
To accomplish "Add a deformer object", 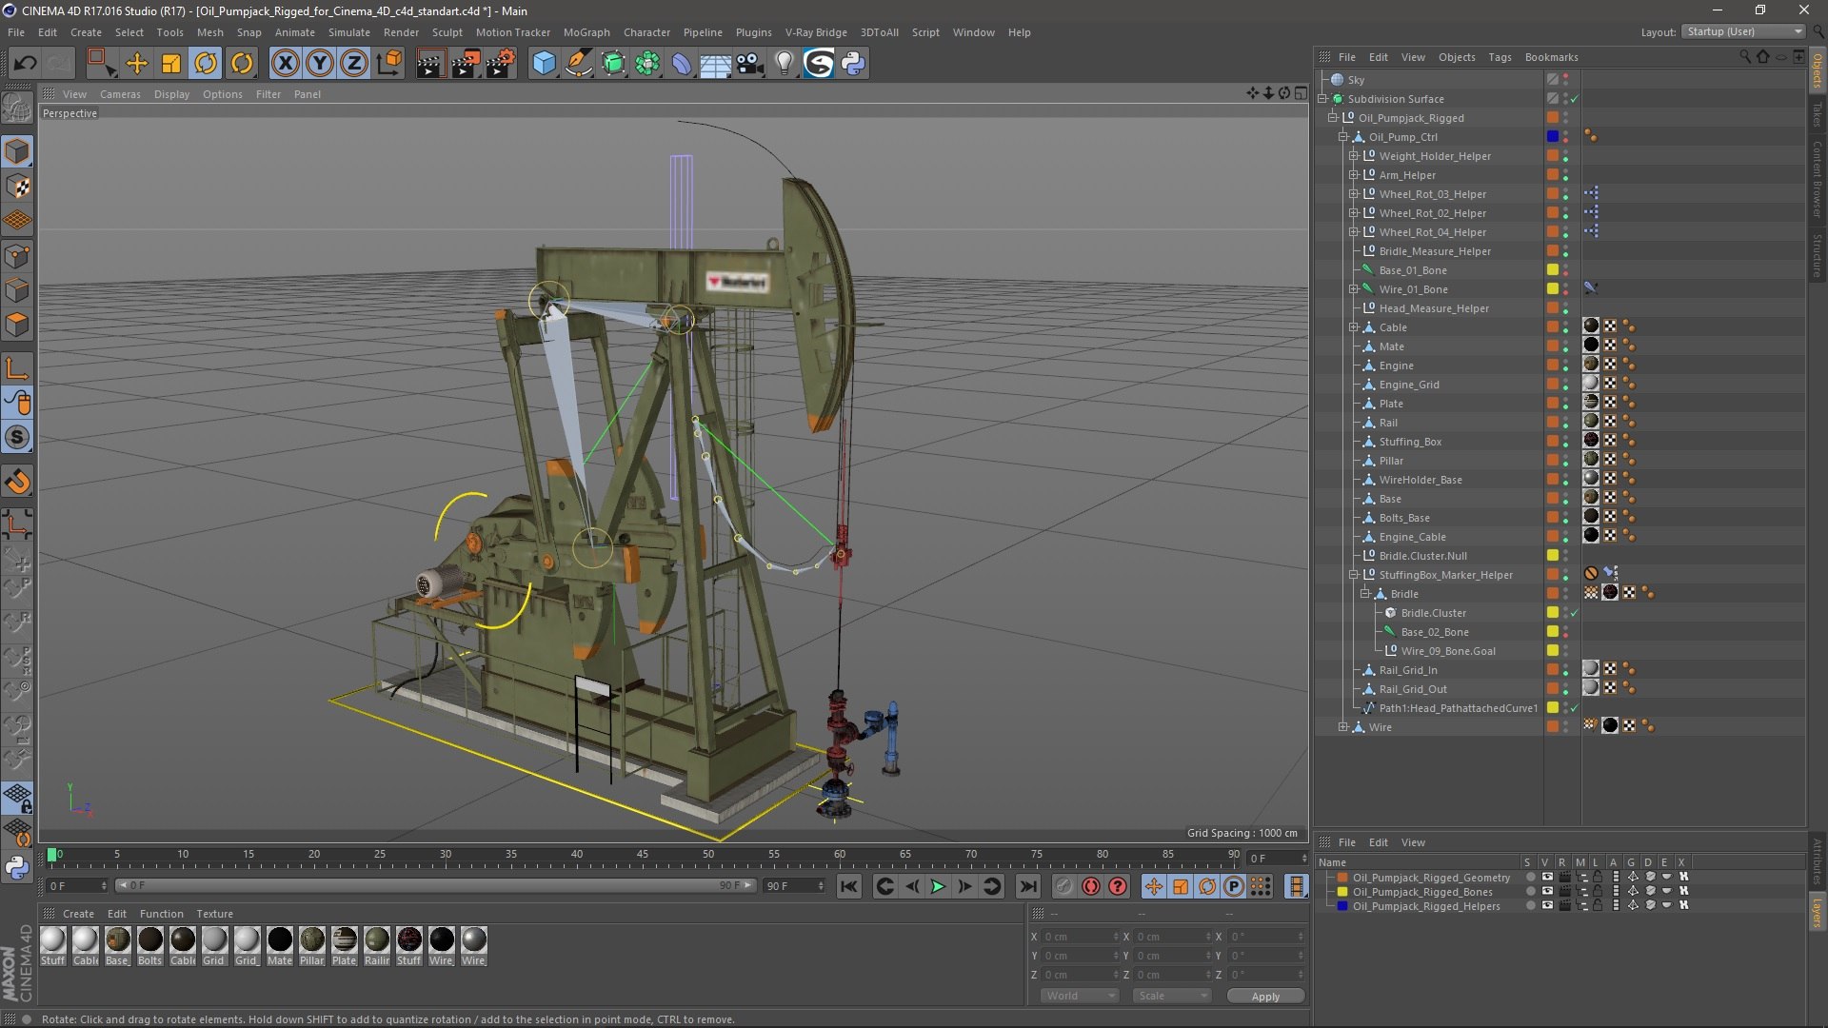I will click(x=682, y=64).
